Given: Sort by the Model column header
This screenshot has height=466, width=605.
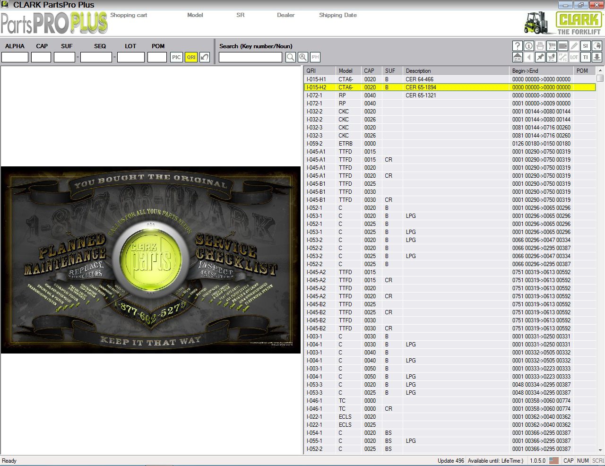Looking at the screenshot, I should (348, 71).
